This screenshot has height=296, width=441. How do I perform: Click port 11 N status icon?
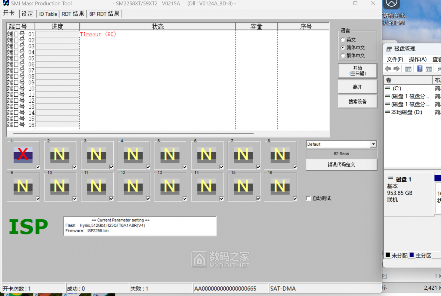coord(96,186)
